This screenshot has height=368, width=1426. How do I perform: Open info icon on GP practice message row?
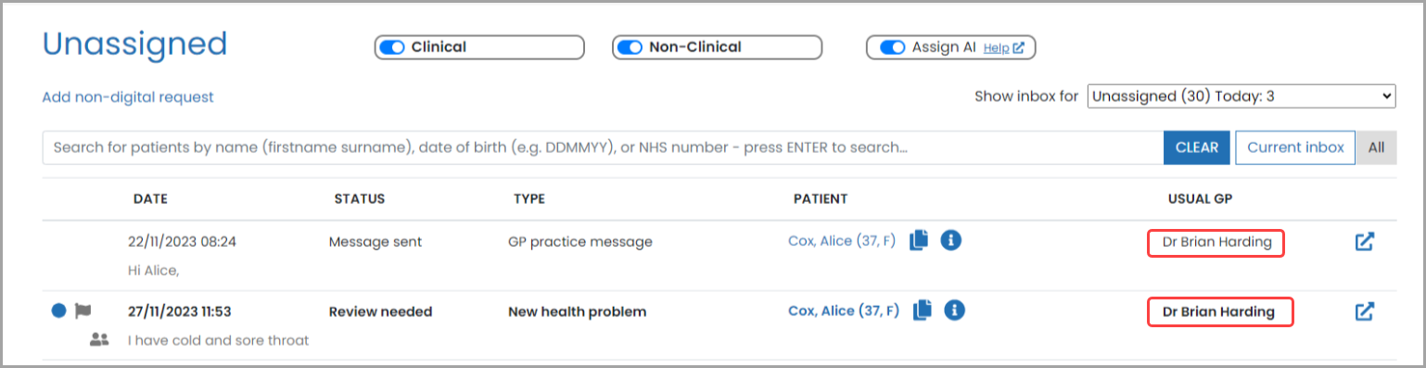tap(951, 241)
